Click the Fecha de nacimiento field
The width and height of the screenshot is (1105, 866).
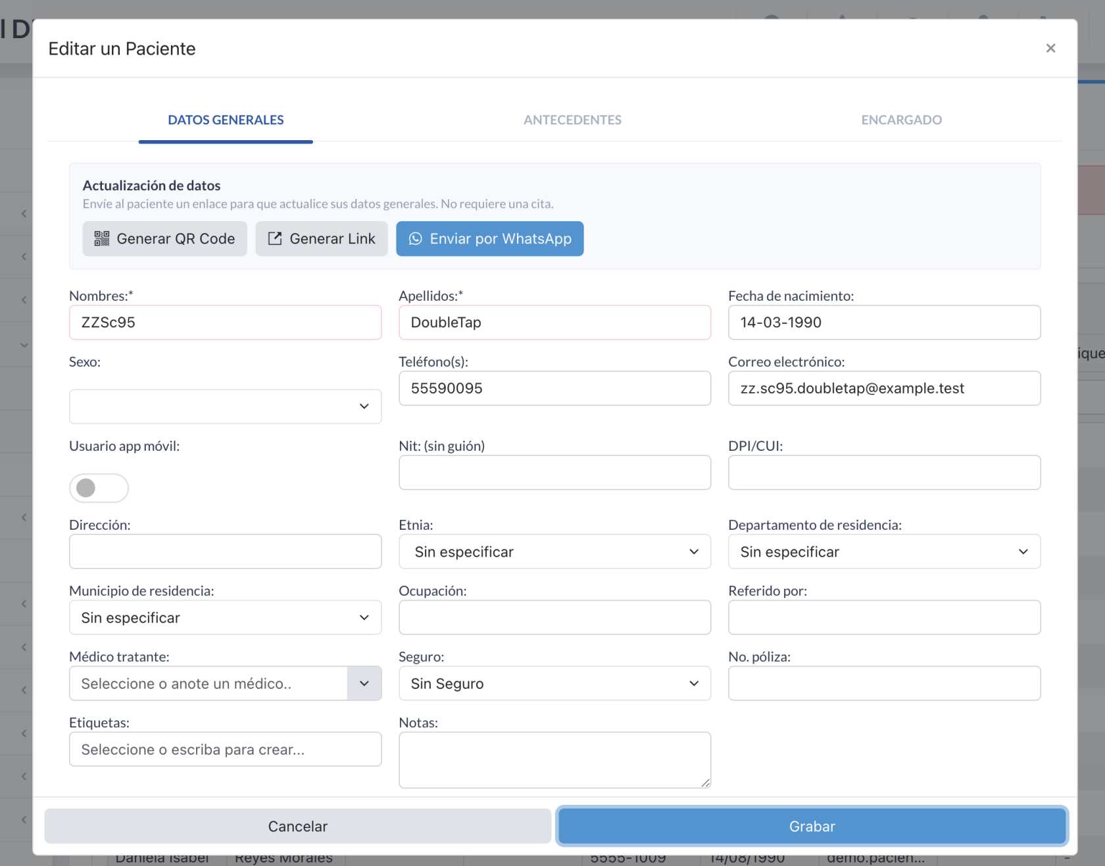click(x=884, y=322)
